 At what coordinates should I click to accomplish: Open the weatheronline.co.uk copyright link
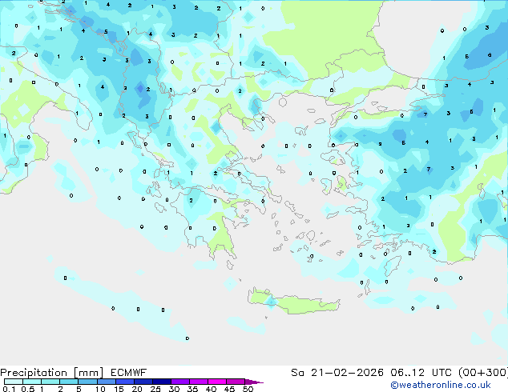tap(441, 385)
